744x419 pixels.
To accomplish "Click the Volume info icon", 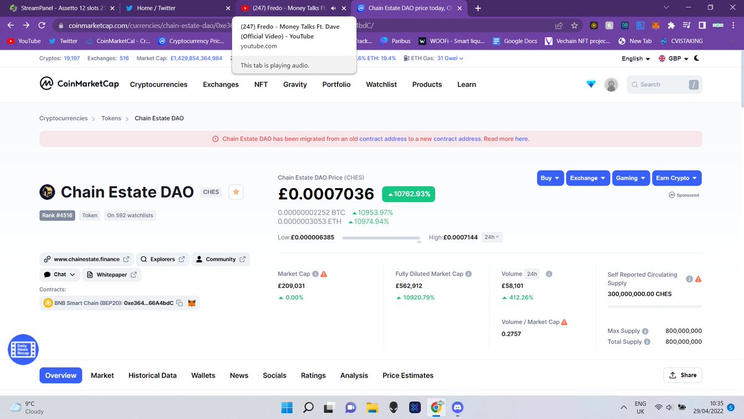I will tap(549, 274).
